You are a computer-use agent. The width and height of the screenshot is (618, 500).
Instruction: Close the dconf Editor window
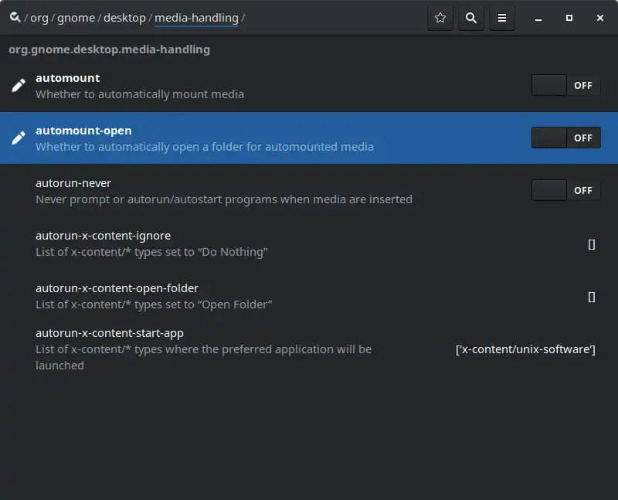(600, 18)
